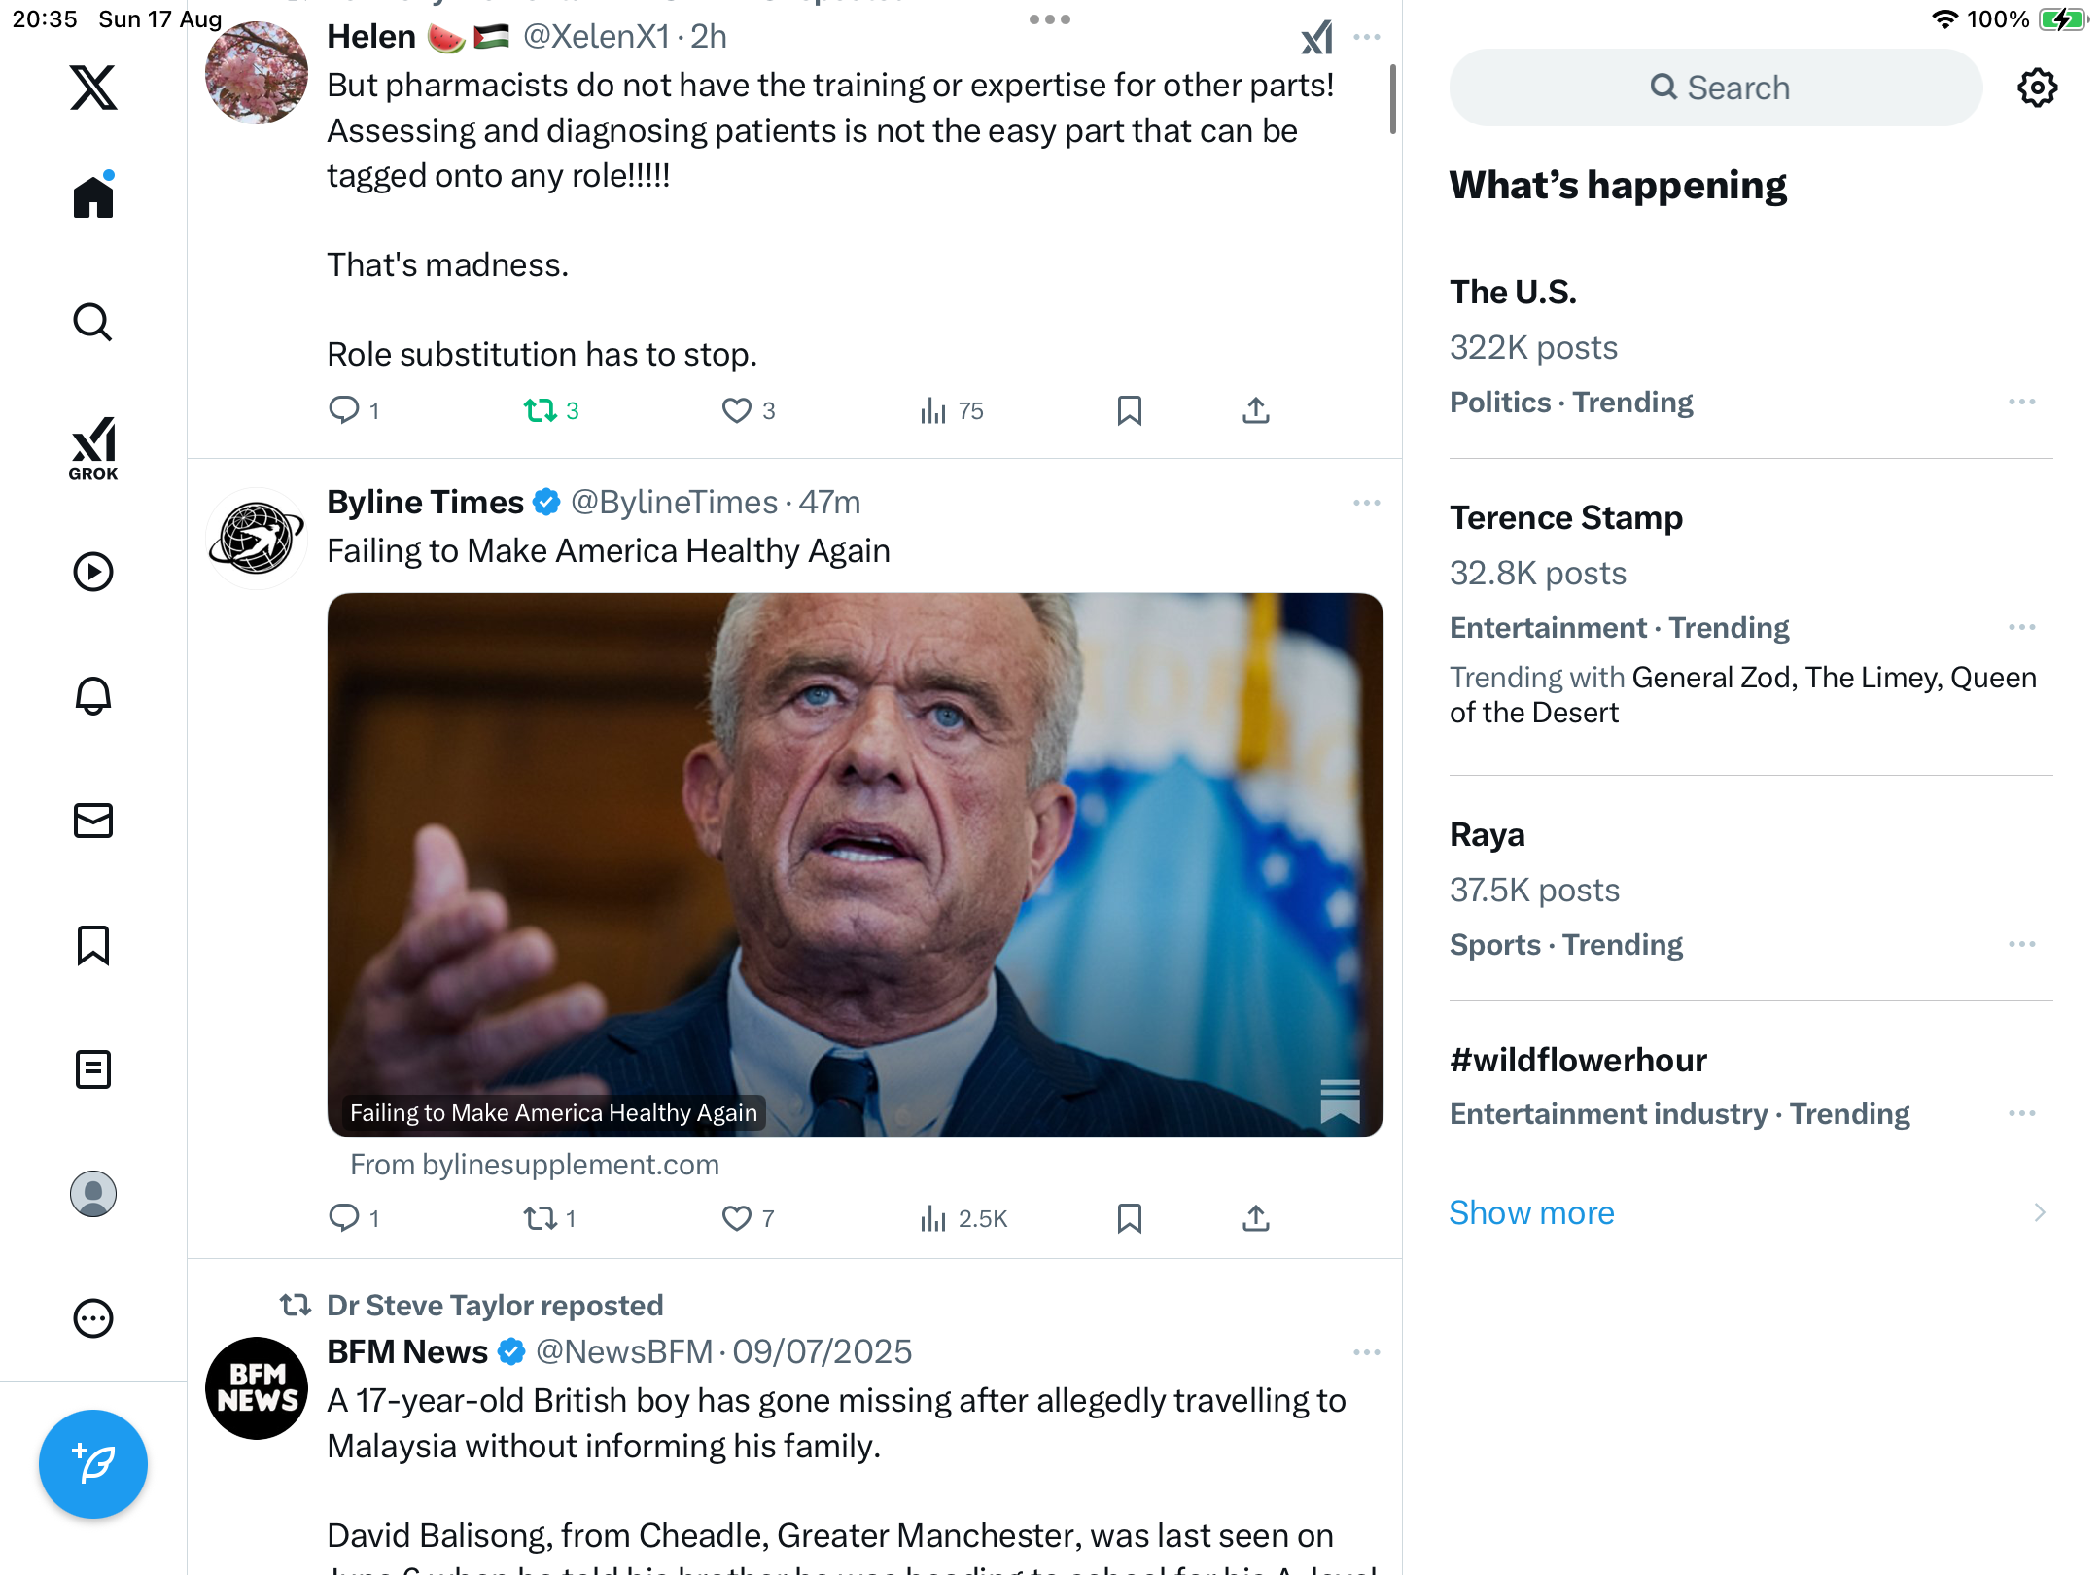Viewport: 2100px width, 1575px height.
Task: Open Grok from the sidebar
Action: 93,448
